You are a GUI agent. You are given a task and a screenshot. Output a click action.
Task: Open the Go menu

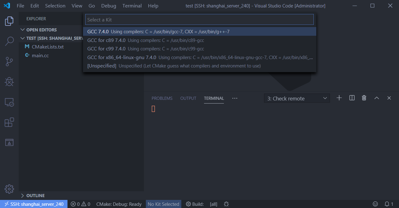(x=91, y=6)
